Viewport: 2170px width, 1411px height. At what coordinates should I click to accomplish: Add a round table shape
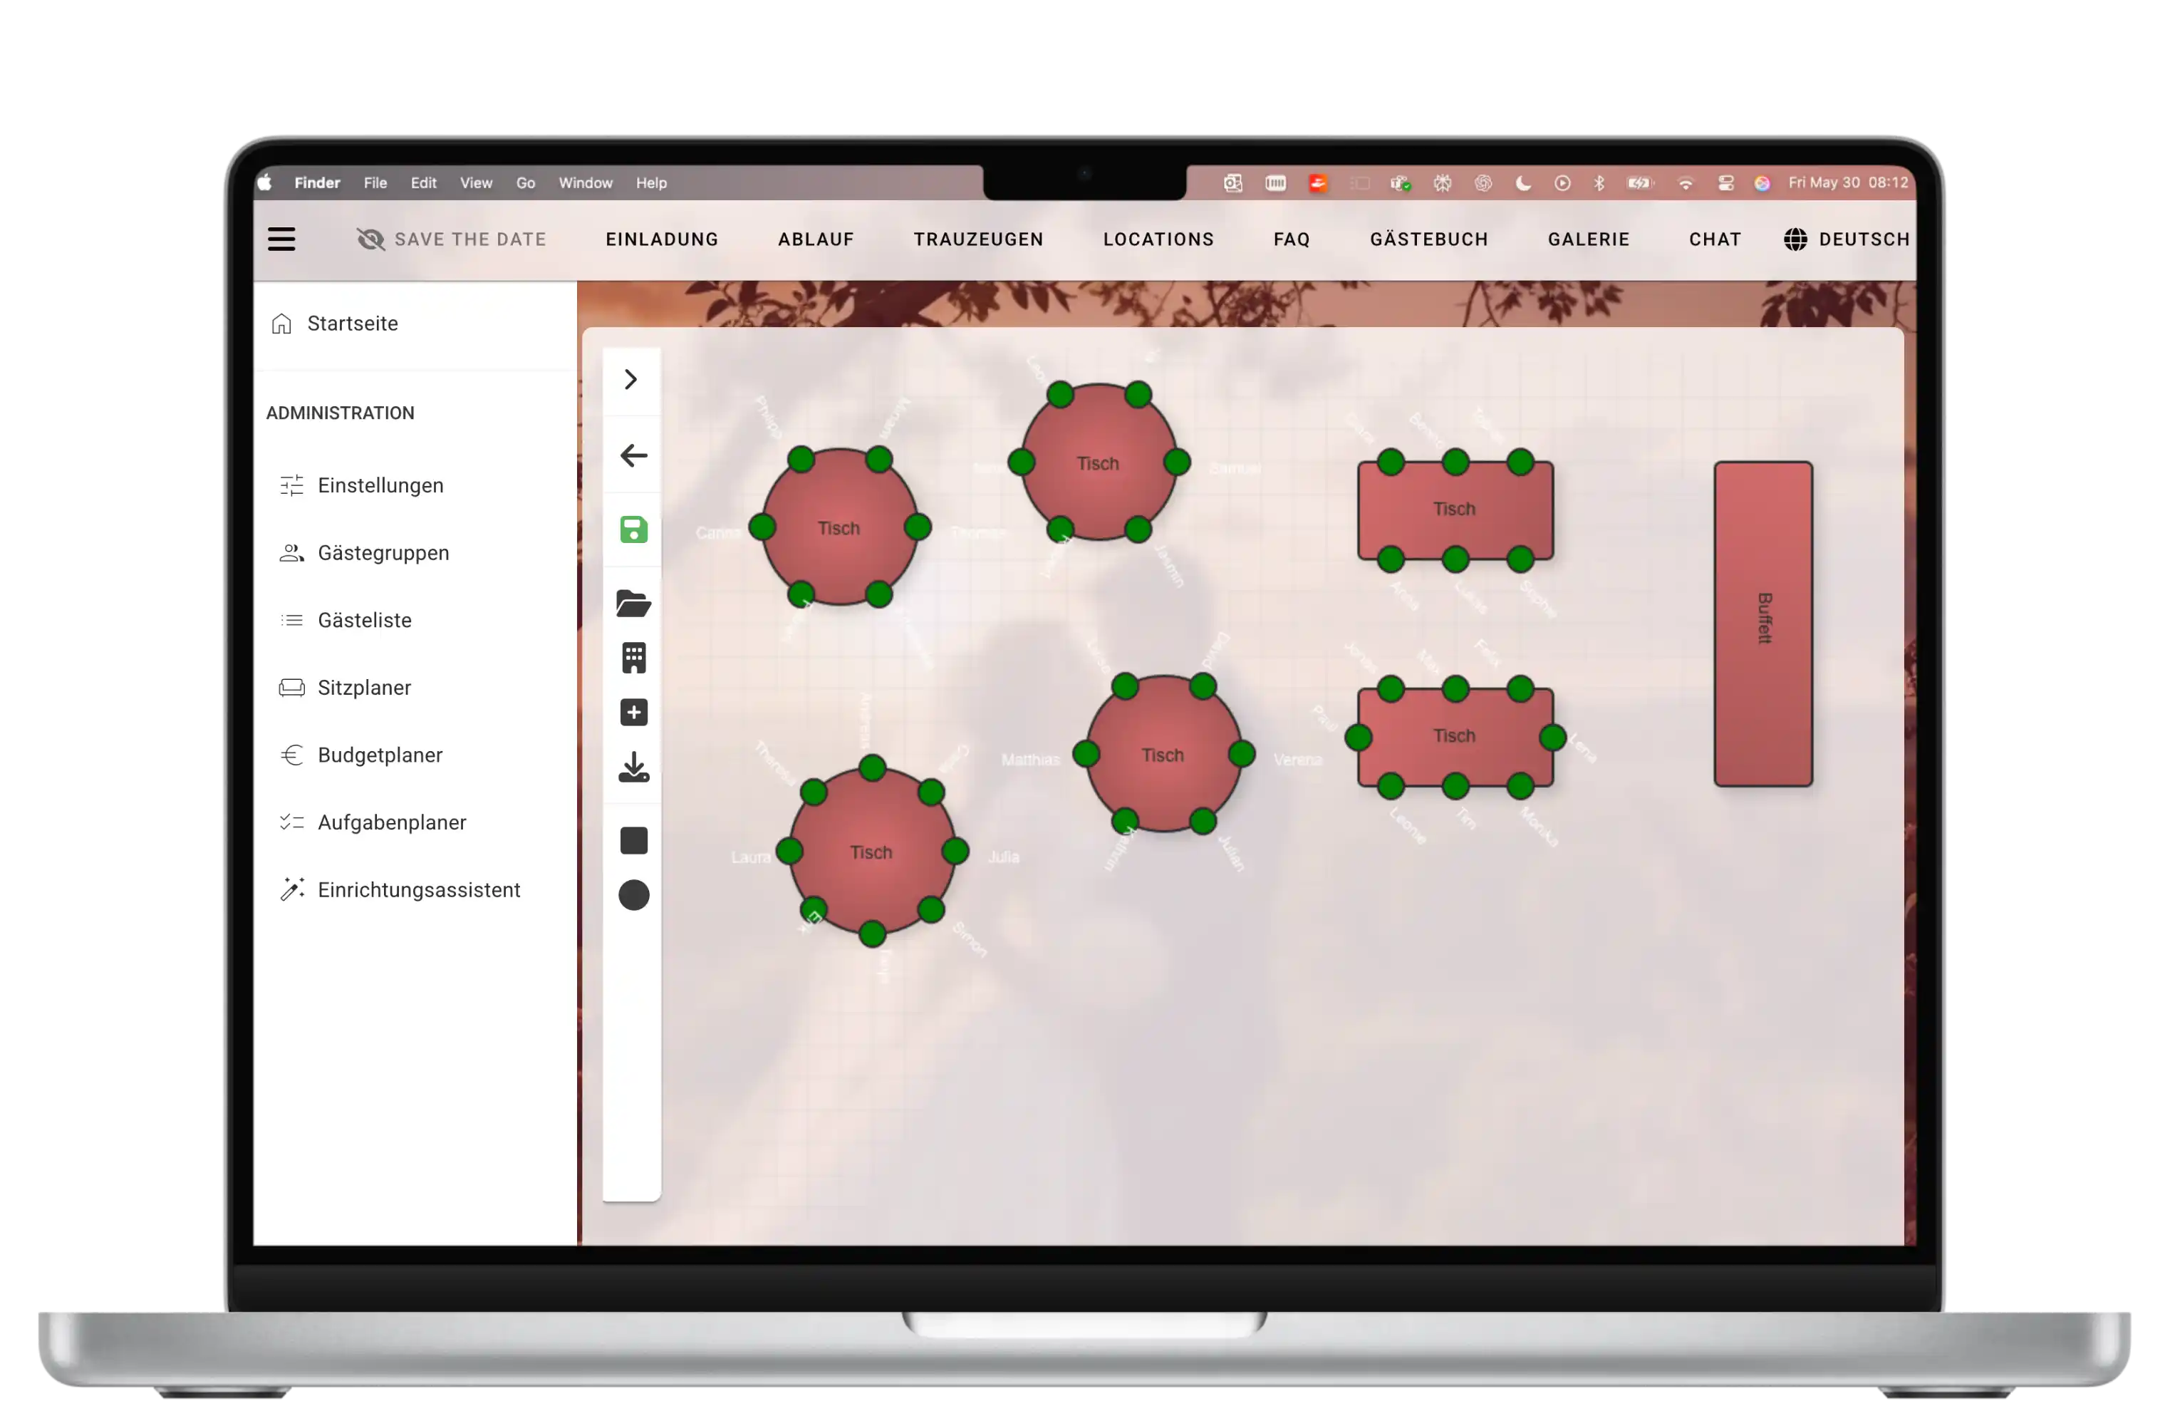[633, 895]
